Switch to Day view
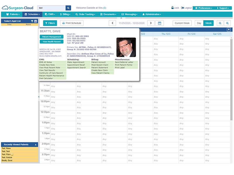This screenshot has height=175, width=234. 199,23
